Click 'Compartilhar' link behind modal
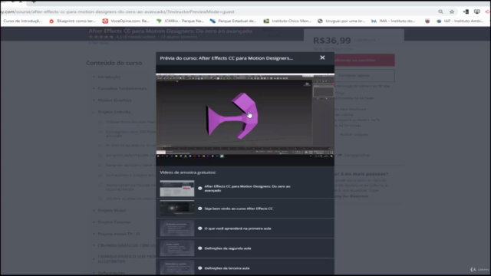Viewport: 491px width, 276px height. tap(354, 155)
